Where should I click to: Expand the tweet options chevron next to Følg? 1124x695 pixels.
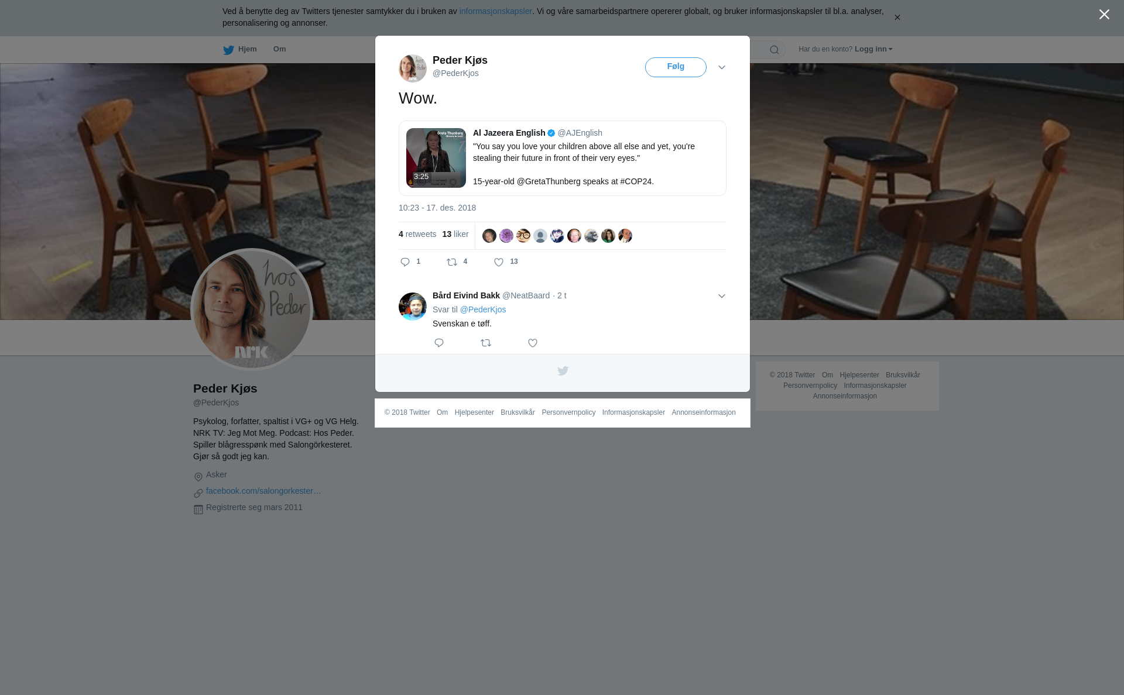(x=722, y=67)
